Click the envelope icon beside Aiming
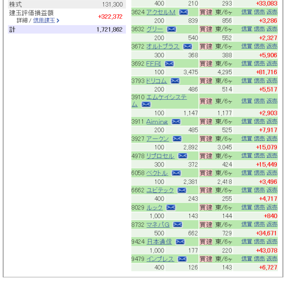 click(176, 121)
